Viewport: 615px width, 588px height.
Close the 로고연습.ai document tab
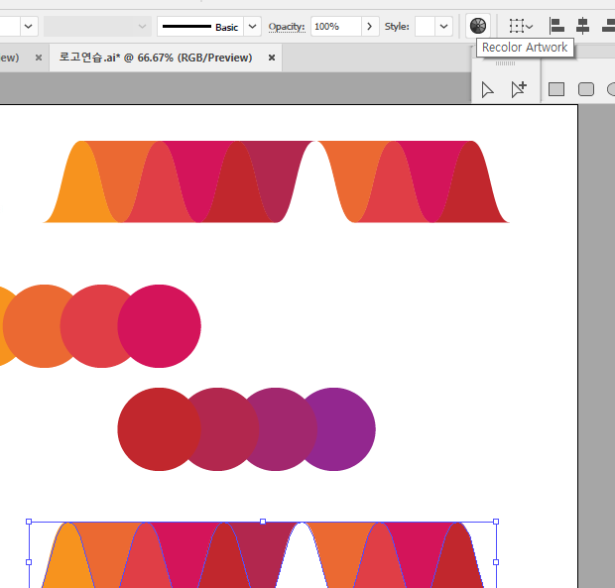(x=272, y=58)
